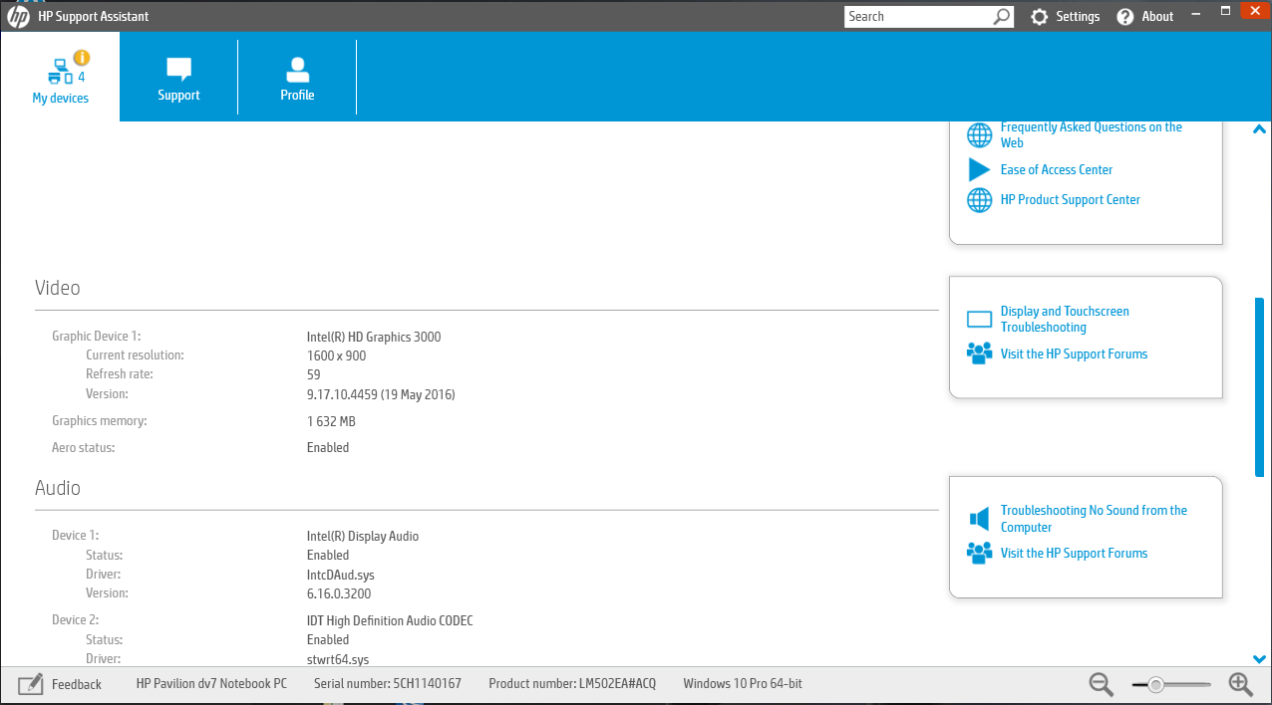Click the Aero status: label
The height and width of the screenshot is (705, 1272).
pyautogui.click(x=83, y=448)
